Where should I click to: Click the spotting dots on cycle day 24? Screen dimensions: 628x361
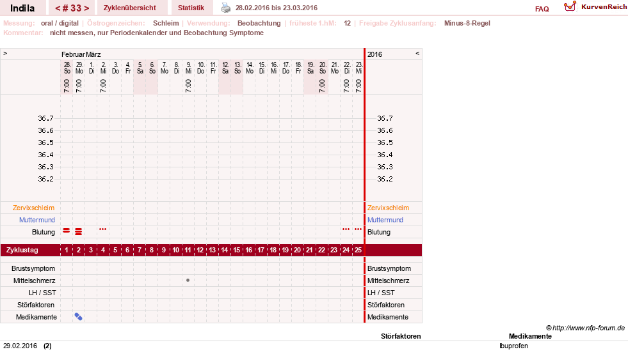pyautogui.click(x=346, y=229)
